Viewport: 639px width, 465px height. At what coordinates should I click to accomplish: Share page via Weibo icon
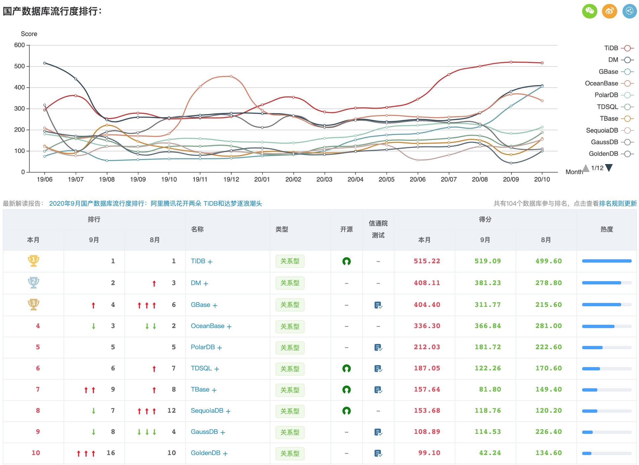[610, 11]
